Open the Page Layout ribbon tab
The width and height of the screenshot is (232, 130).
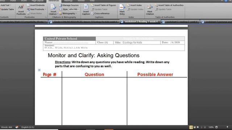(38, 1)
